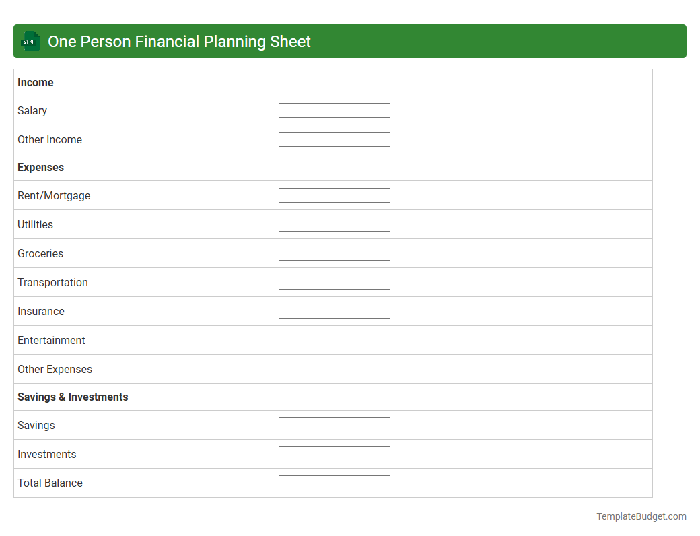Select the Transportation entry box
700x536 pixels.
[x=334, y=281]
